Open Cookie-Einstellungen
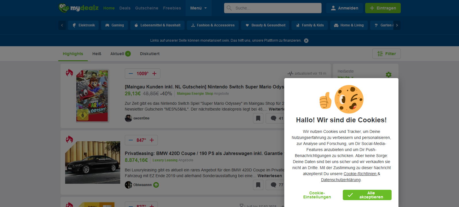Viewport: 459px width, 207px height. point(317,195)
